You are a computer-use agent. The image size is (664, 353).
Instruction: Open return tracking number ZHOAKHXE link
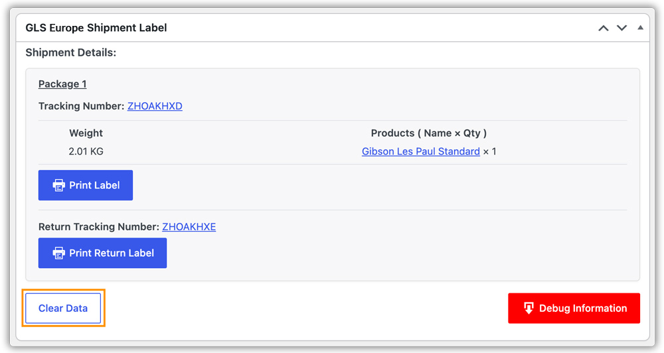189,227
